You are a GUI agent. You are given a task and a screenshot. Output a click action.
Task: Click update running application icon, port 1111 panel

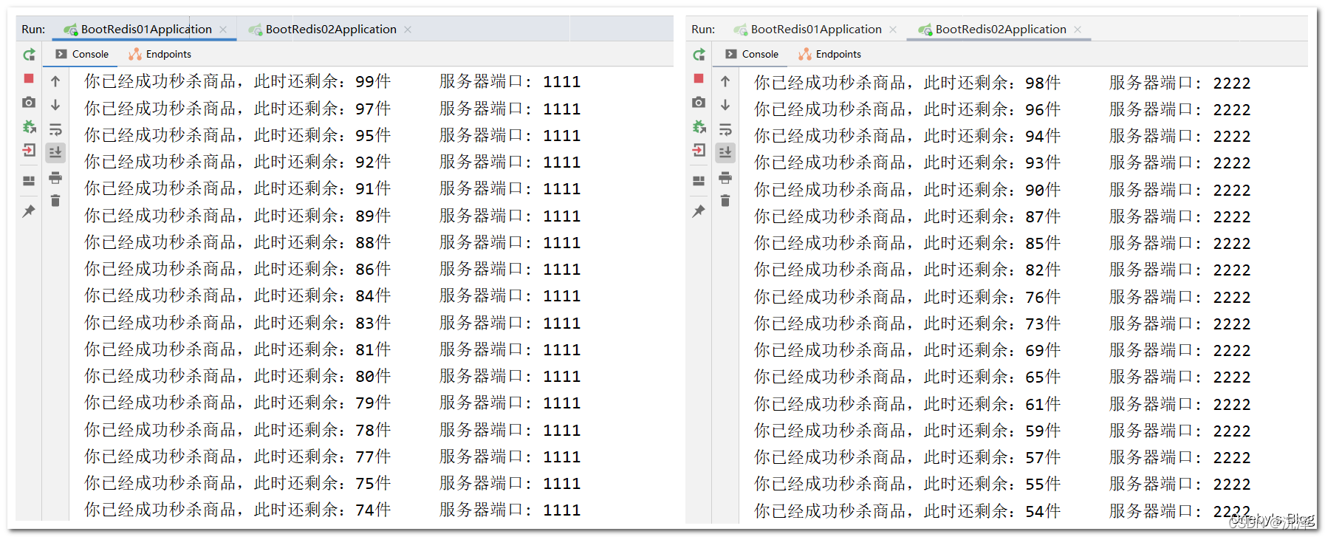tap(29, 126)
